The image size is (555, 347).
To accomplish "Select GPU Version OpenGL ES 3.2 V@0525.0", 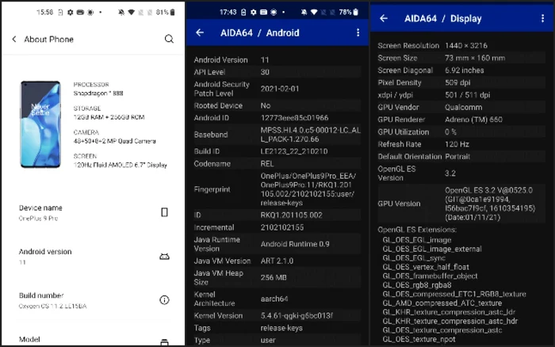I will (x=461, y=204).
